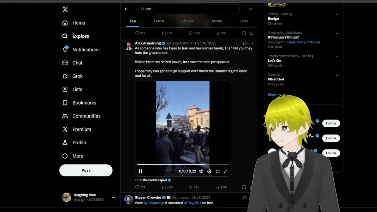This screenshot has width=377, height=212.
Task: Select the Top tab
Action: point(133,21)
